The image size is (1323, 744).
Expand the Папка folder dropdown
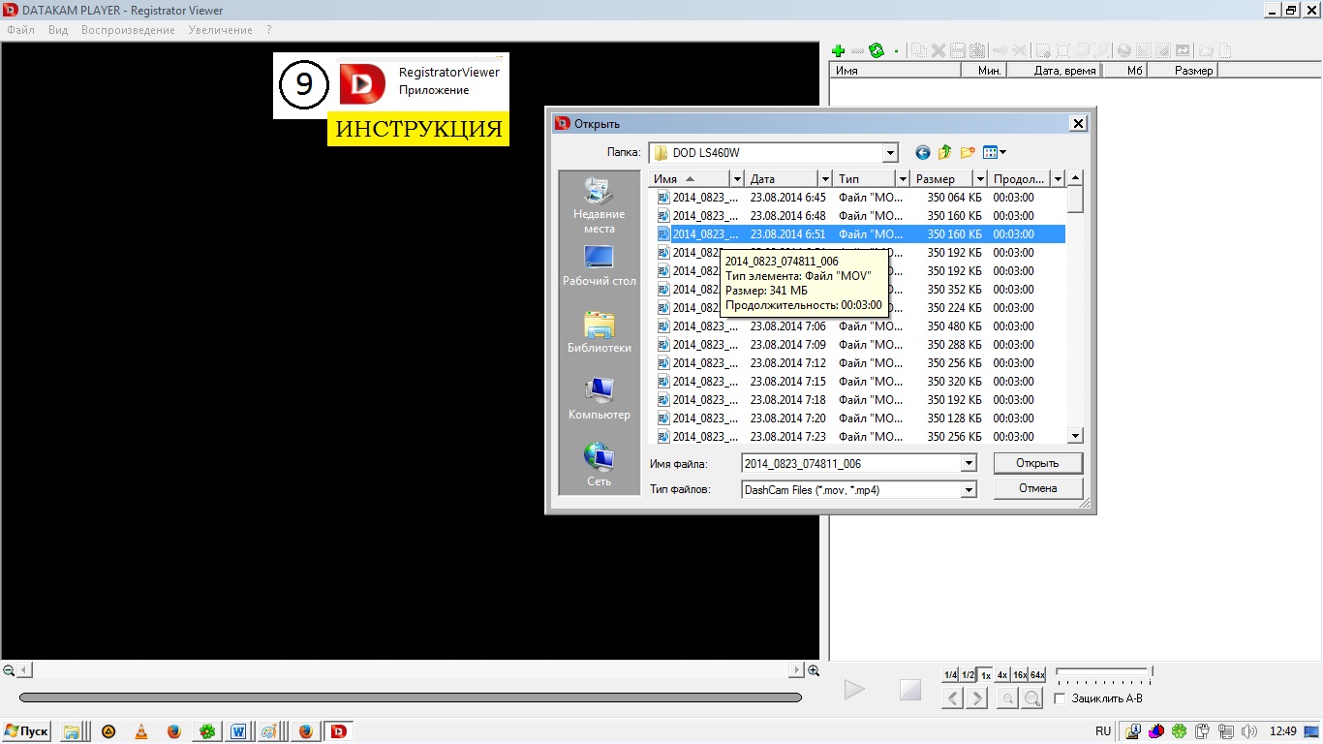click(x=890, y=153)
